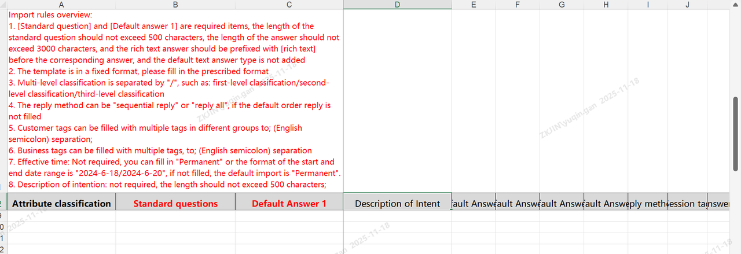Image resolution: width=741 pixels, height=254 pixels.
Task: Select column B header
Action: [x=175, y=5]
